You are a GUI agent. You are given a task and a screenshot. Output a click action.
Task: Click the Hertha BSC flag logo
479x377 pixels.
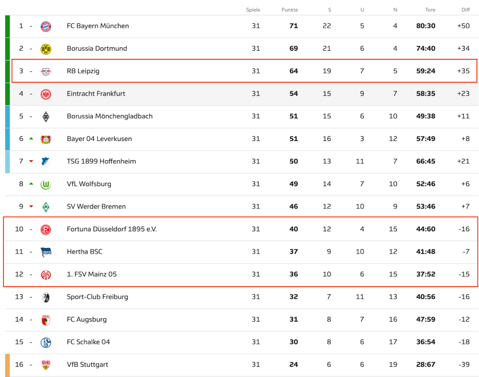[x=46, y=252]
